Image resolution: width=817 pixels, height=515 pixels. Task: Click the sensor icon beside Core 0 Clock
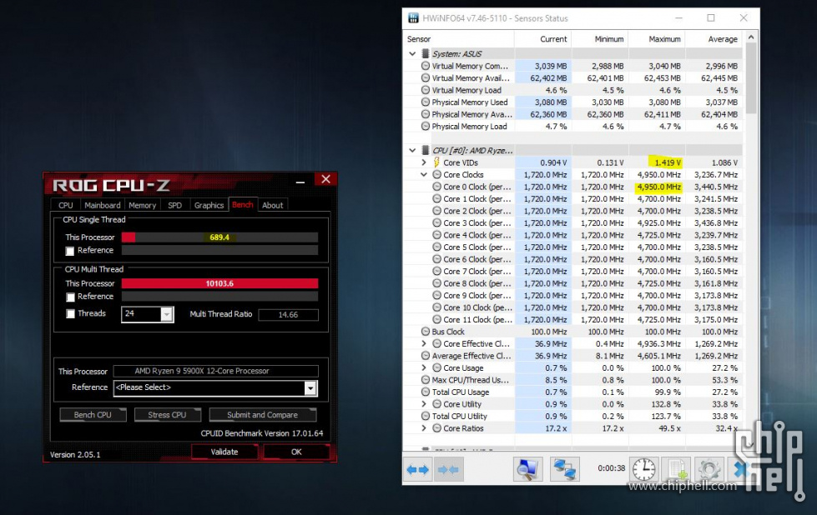436,187
